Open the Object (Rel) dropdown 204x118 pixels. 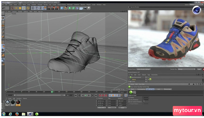(101, 108)
